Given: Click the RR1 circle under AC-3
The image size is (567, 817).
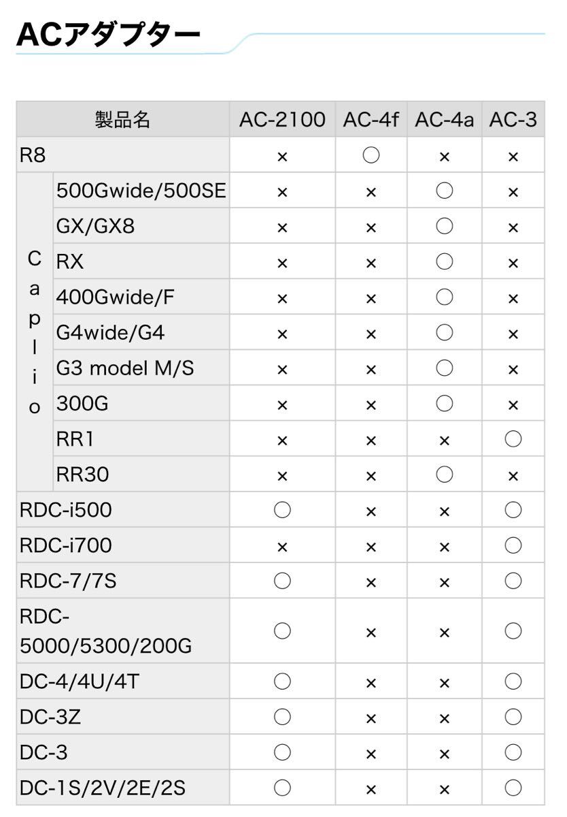Looking at the screenshot, I should pyautogui.click(x=513, y=439).
